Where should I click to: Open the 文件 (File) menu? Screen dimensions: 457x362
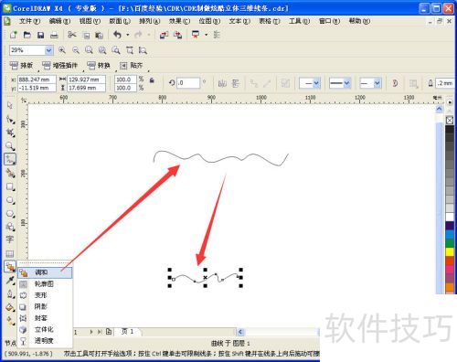pyautogui.click(x=29, y=21)
